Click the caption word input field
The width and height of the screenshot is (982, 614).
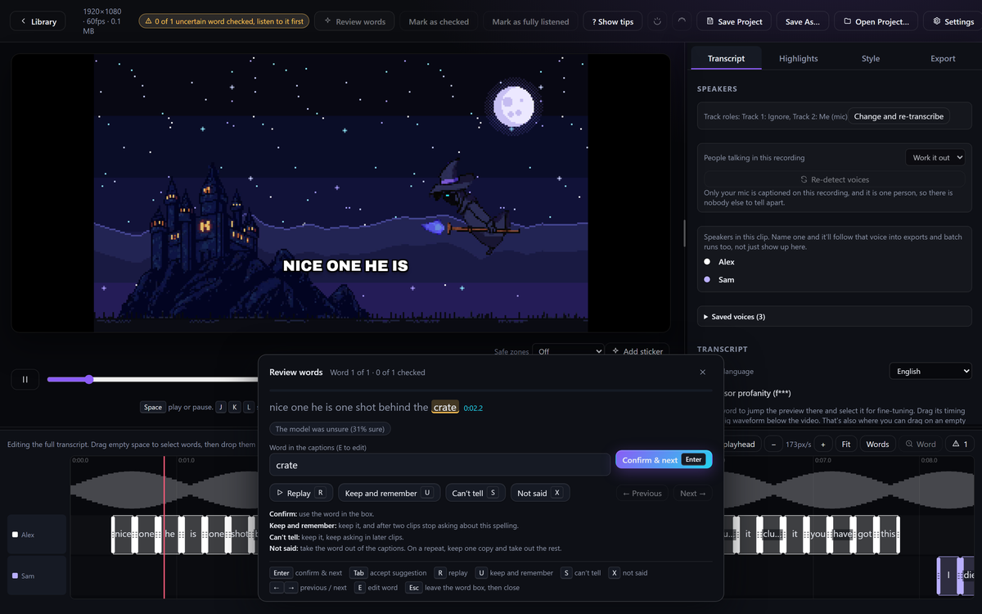[439, 465]
